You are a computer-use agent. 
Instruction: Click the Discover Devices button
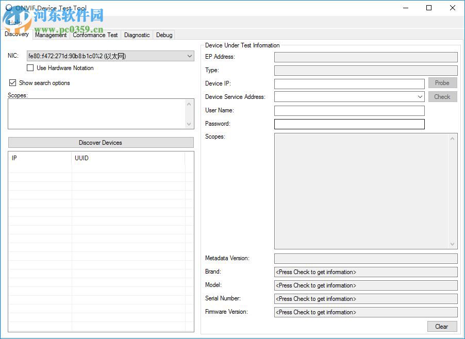(x=101, y=143)
